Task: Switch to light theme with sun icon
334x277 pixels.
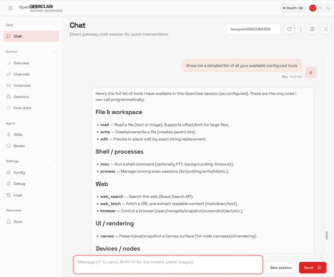Action: click(320, 8)
